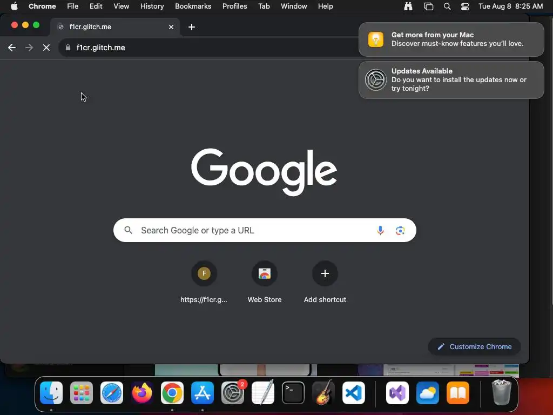Open a new tab with plus button
Image resolution: width=553 pixels, height=415 pixels.
pyautogui.click(x=192, y=27)
